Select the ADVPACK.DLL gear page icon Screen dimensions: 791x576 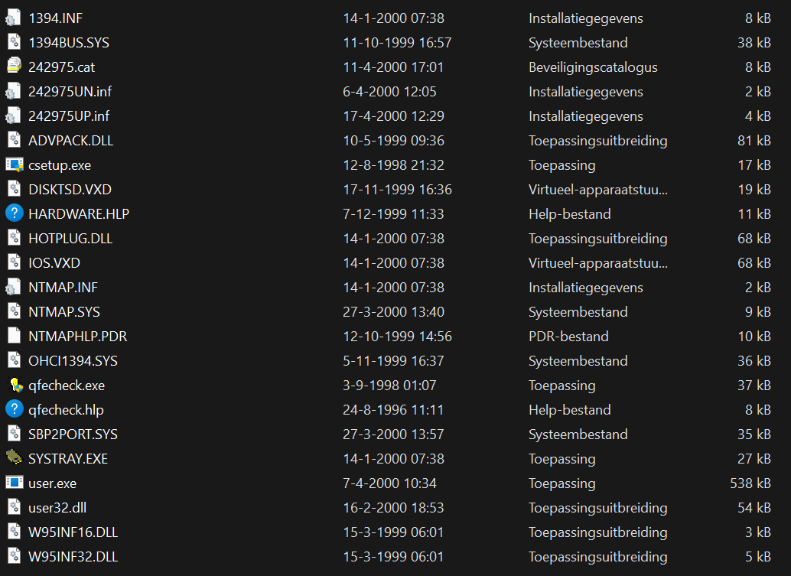pyautogui.click(x=14, y=140)
